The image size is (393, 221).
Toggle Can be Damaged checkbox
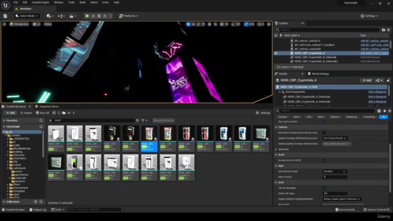click(324, 188)
